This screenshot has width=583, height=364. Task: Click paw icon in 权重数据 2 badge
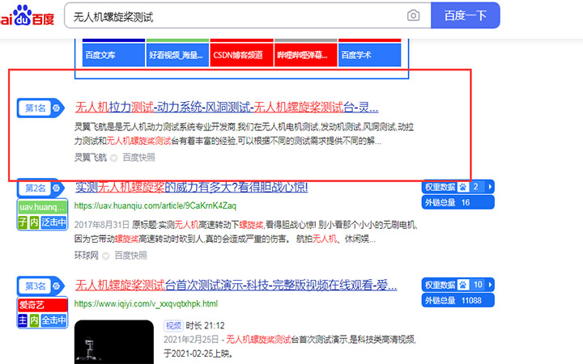point(463,187)
